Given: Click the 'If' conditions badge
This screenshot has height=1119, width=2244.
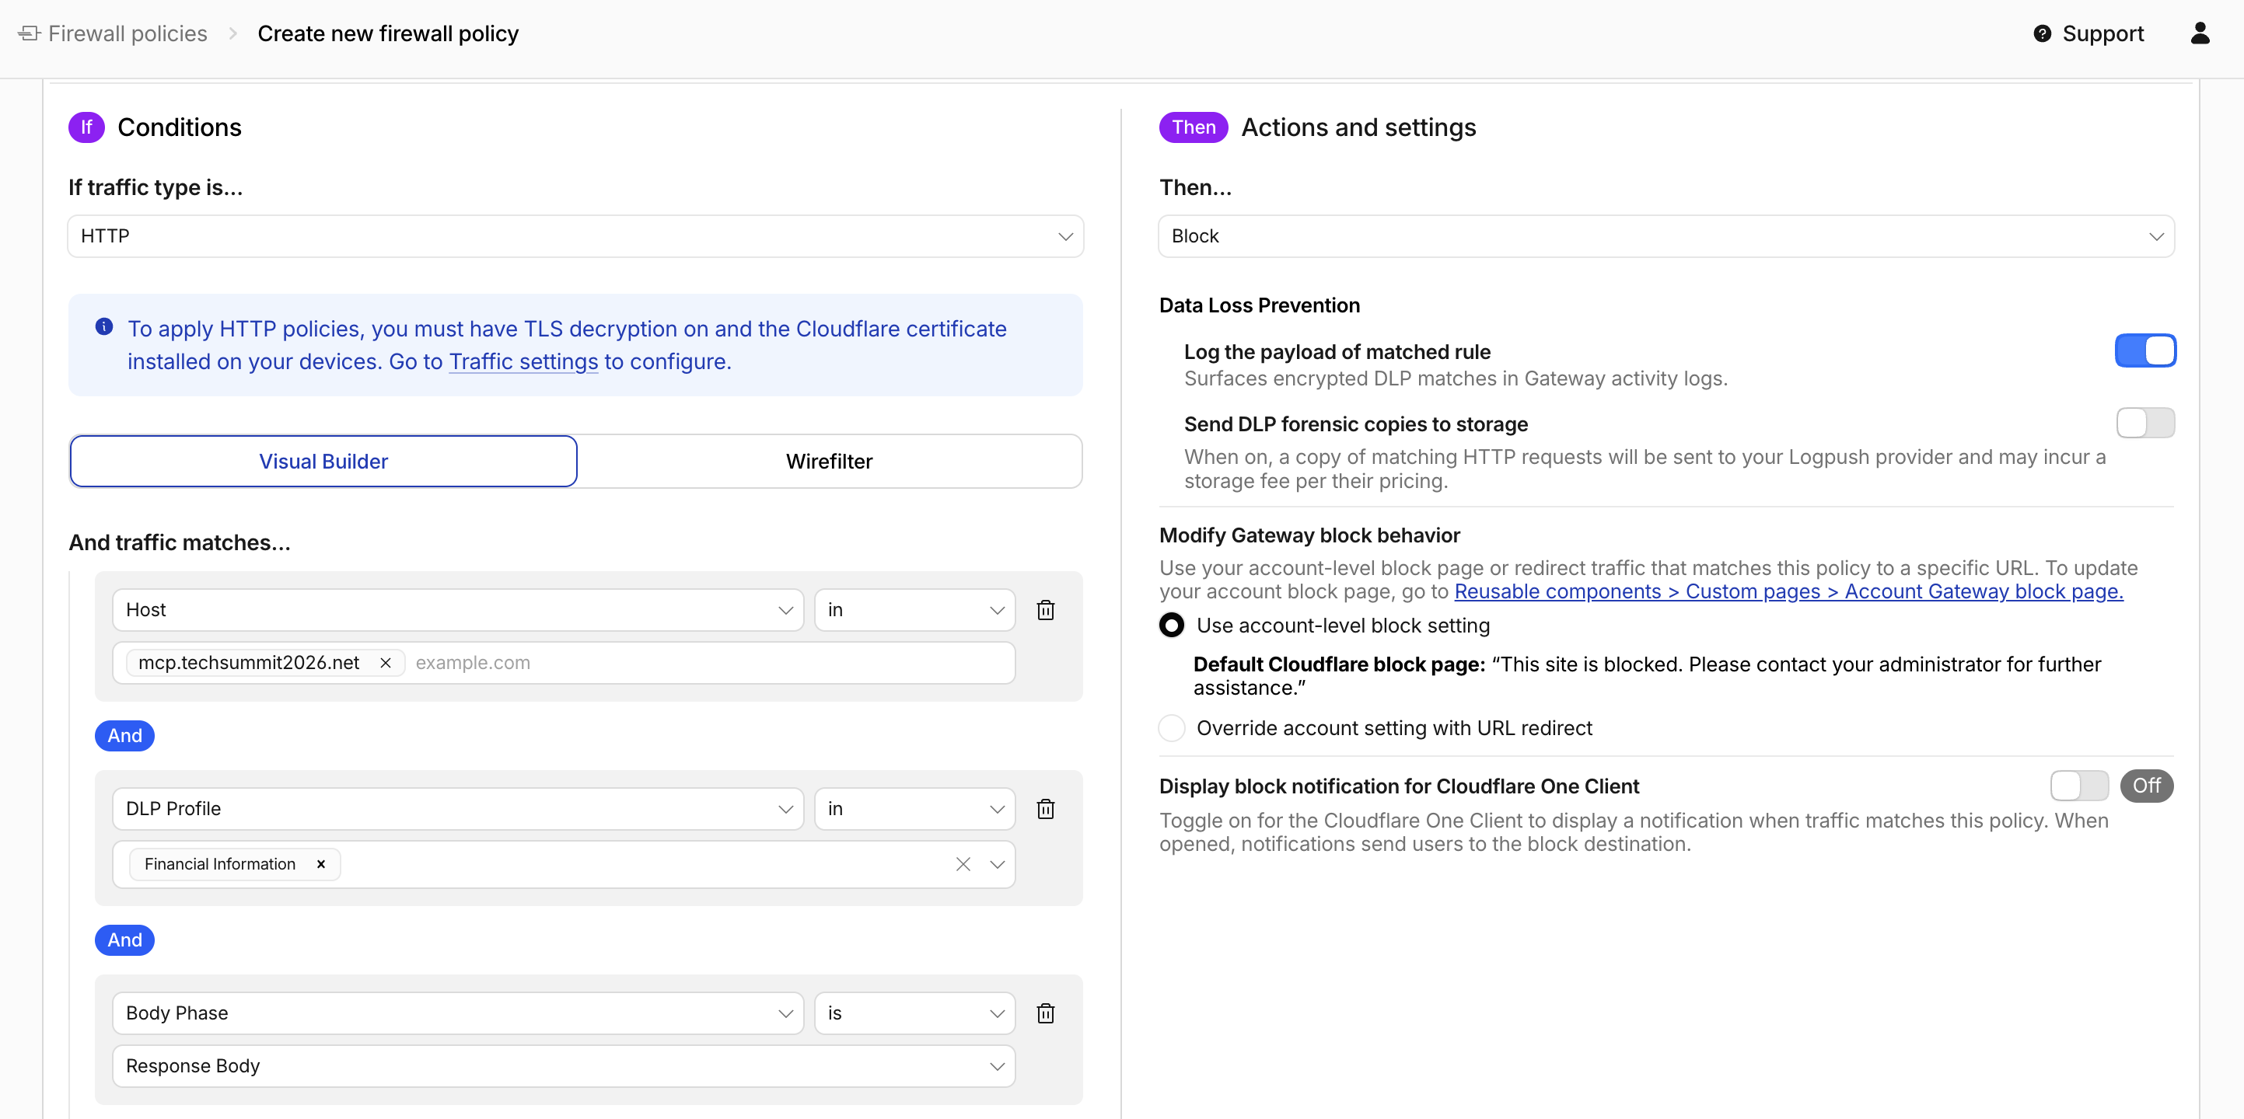Looking at the screenshot, I should (86, 127).
